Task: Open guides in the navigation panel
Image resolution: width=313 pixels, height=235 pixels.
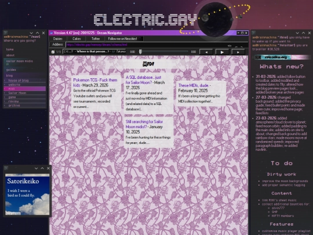Action: [x=11, y=70]
